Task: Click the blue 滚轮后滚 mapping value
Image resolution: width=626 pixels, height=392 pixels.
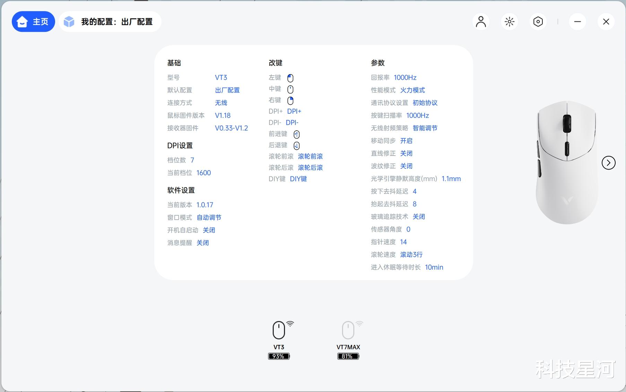Action: [311, 168]
